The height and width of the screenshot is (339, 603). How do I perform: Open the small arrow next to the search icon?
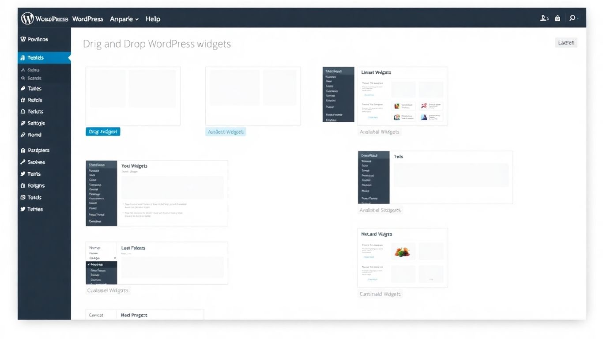pos(578,19)
